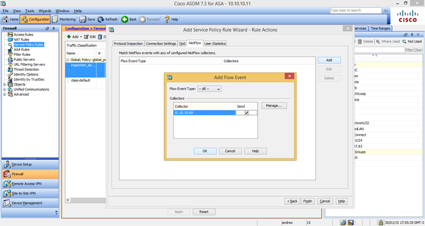Select Access Rules in Firewall tree
The width and height of the screenshot is (425, 226).
pyautogui.click(x=23, y=35)
